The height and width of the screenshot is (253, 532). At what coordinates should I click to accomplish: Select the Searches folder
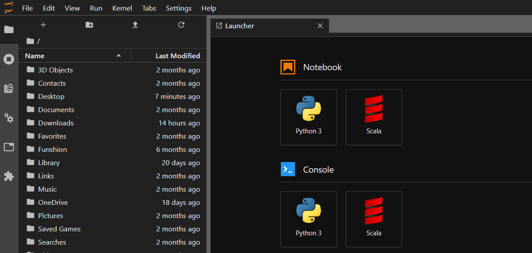(112, 242)
